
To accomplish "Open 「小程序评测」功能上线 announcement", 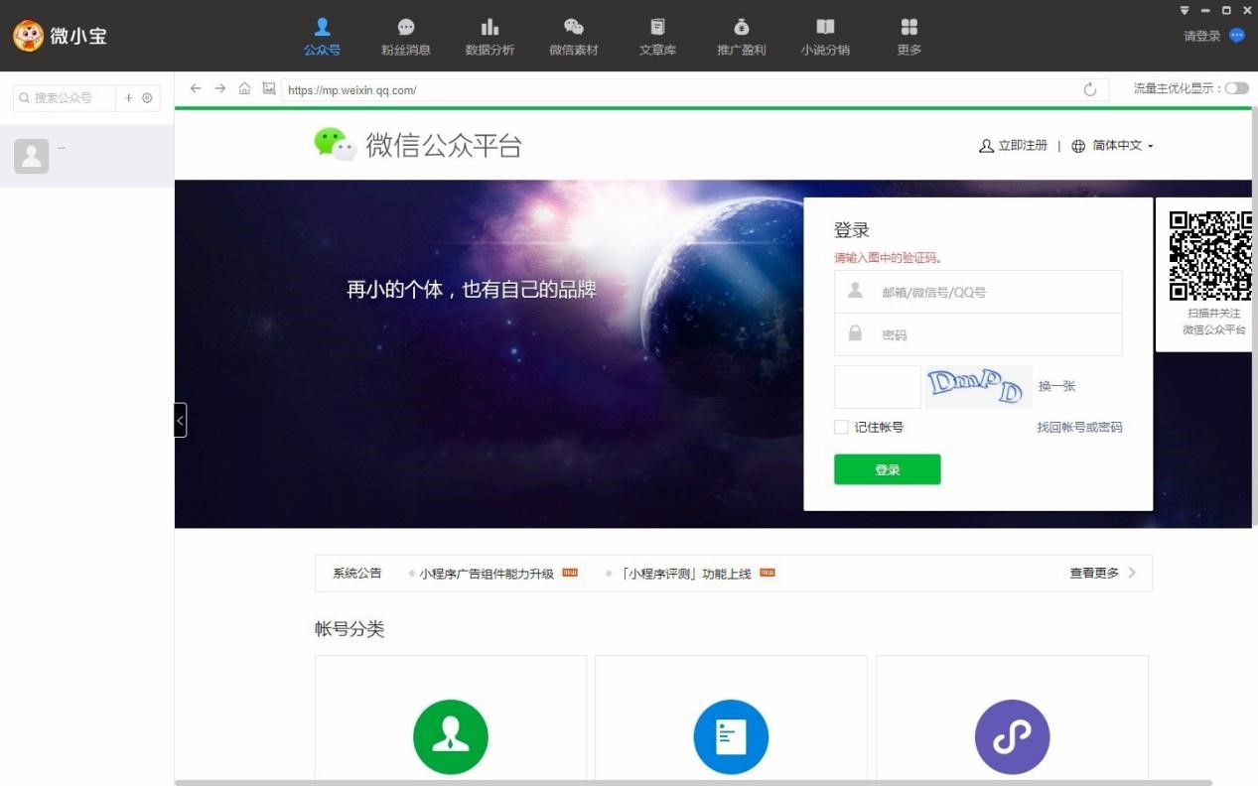I will point(684,574).
